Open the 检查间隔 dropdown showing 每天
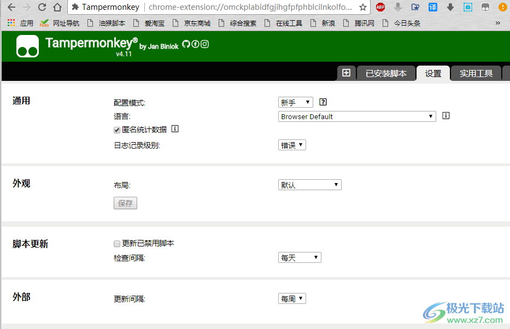This screenshot has height=329, width=510. [x=300, y=257]
